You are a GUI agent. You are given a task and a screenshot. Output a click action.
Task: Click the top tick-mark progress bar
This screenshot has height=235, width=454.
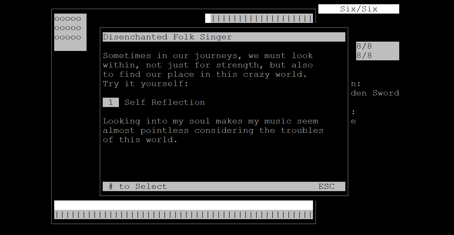click(x=262, y=18)
